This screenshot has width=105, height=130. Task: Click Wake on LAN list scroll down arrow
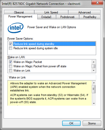[x=94, y=70]
